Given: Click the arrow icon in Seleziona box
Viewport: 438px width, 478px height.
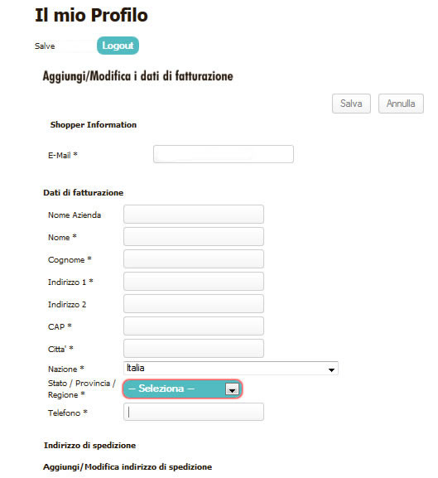Looking at the screenshot, I should click(232, 389).
